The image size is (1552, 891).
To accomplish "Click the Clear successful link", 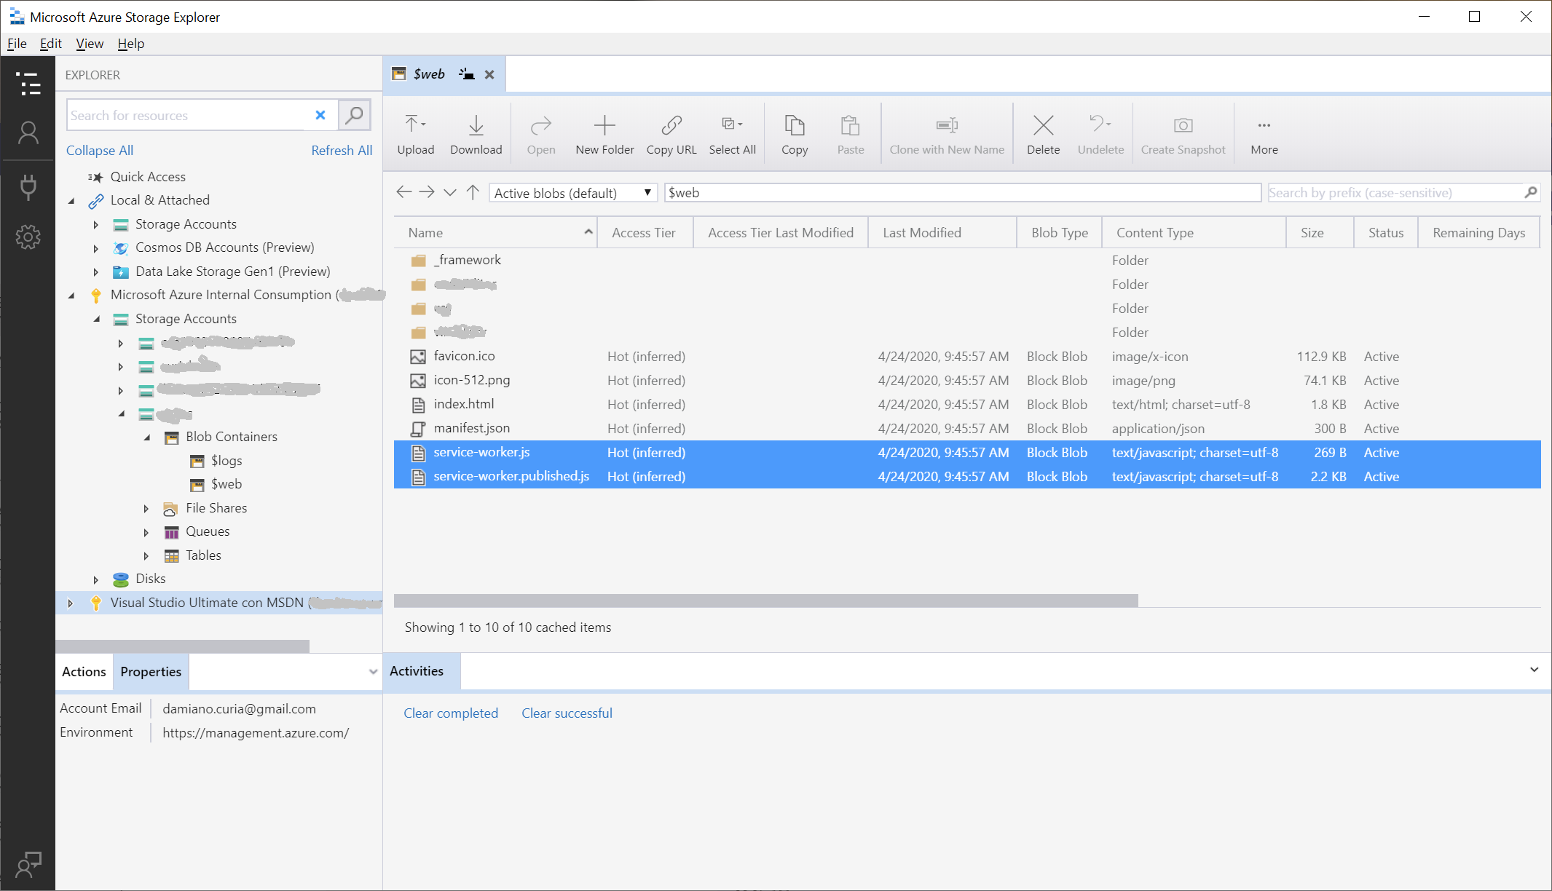I will [567, 713].
